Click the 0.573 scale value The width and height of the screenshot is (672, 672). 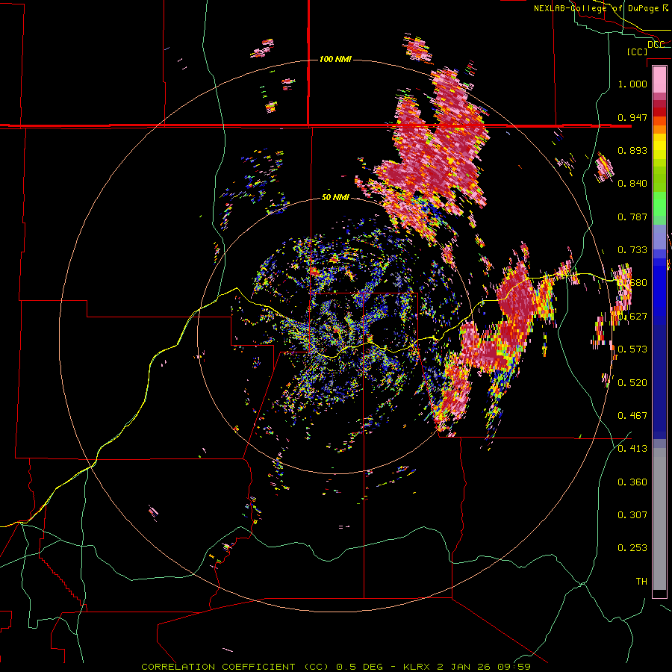pos(632,349)
